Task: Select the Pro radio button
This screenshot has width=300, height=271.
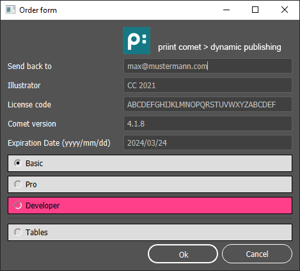Action: click(18, 184)
